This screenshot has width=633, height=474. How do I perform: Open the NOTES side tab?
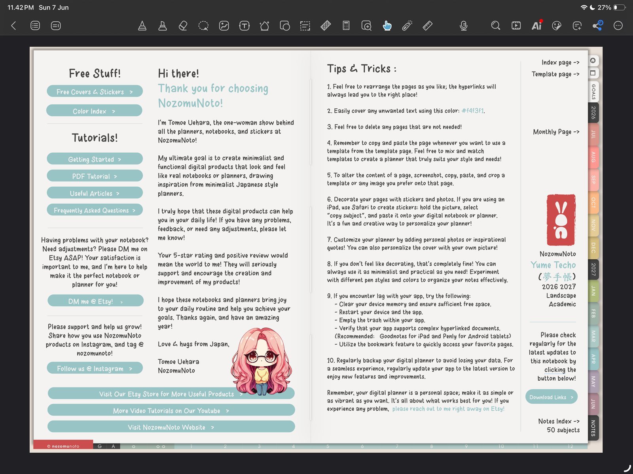[593, 428]
